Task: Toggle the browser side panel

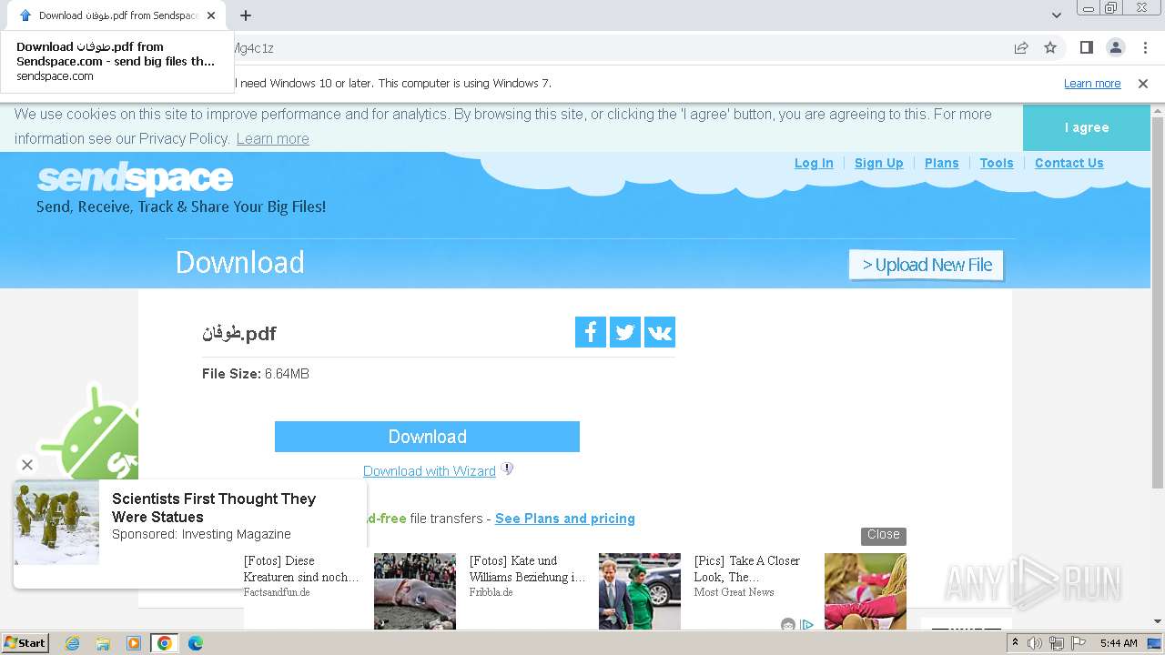Action: [1087, 47]
